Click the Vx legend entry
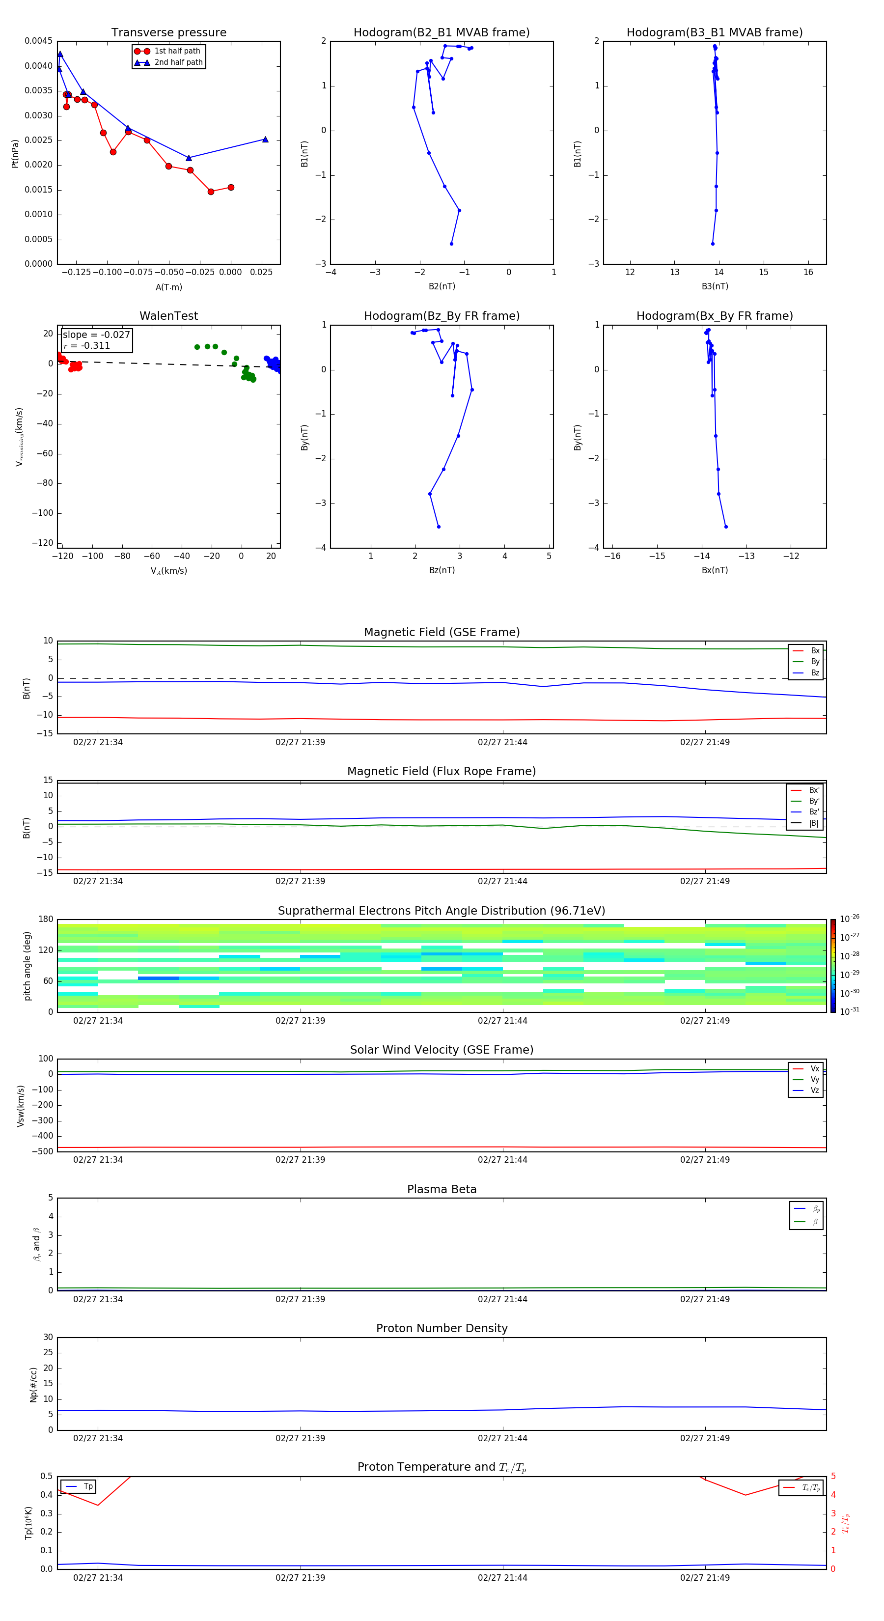Viewport: 884px width, 1621px height. pyautogui.click(x=806, y=1068)
